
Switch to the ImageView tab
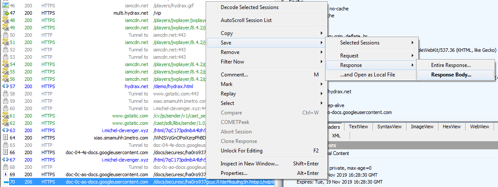[x=422, y=127]
